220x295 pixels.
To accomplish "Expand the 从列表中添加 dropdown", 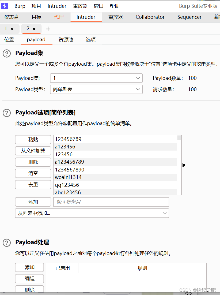I will [92, 213].
